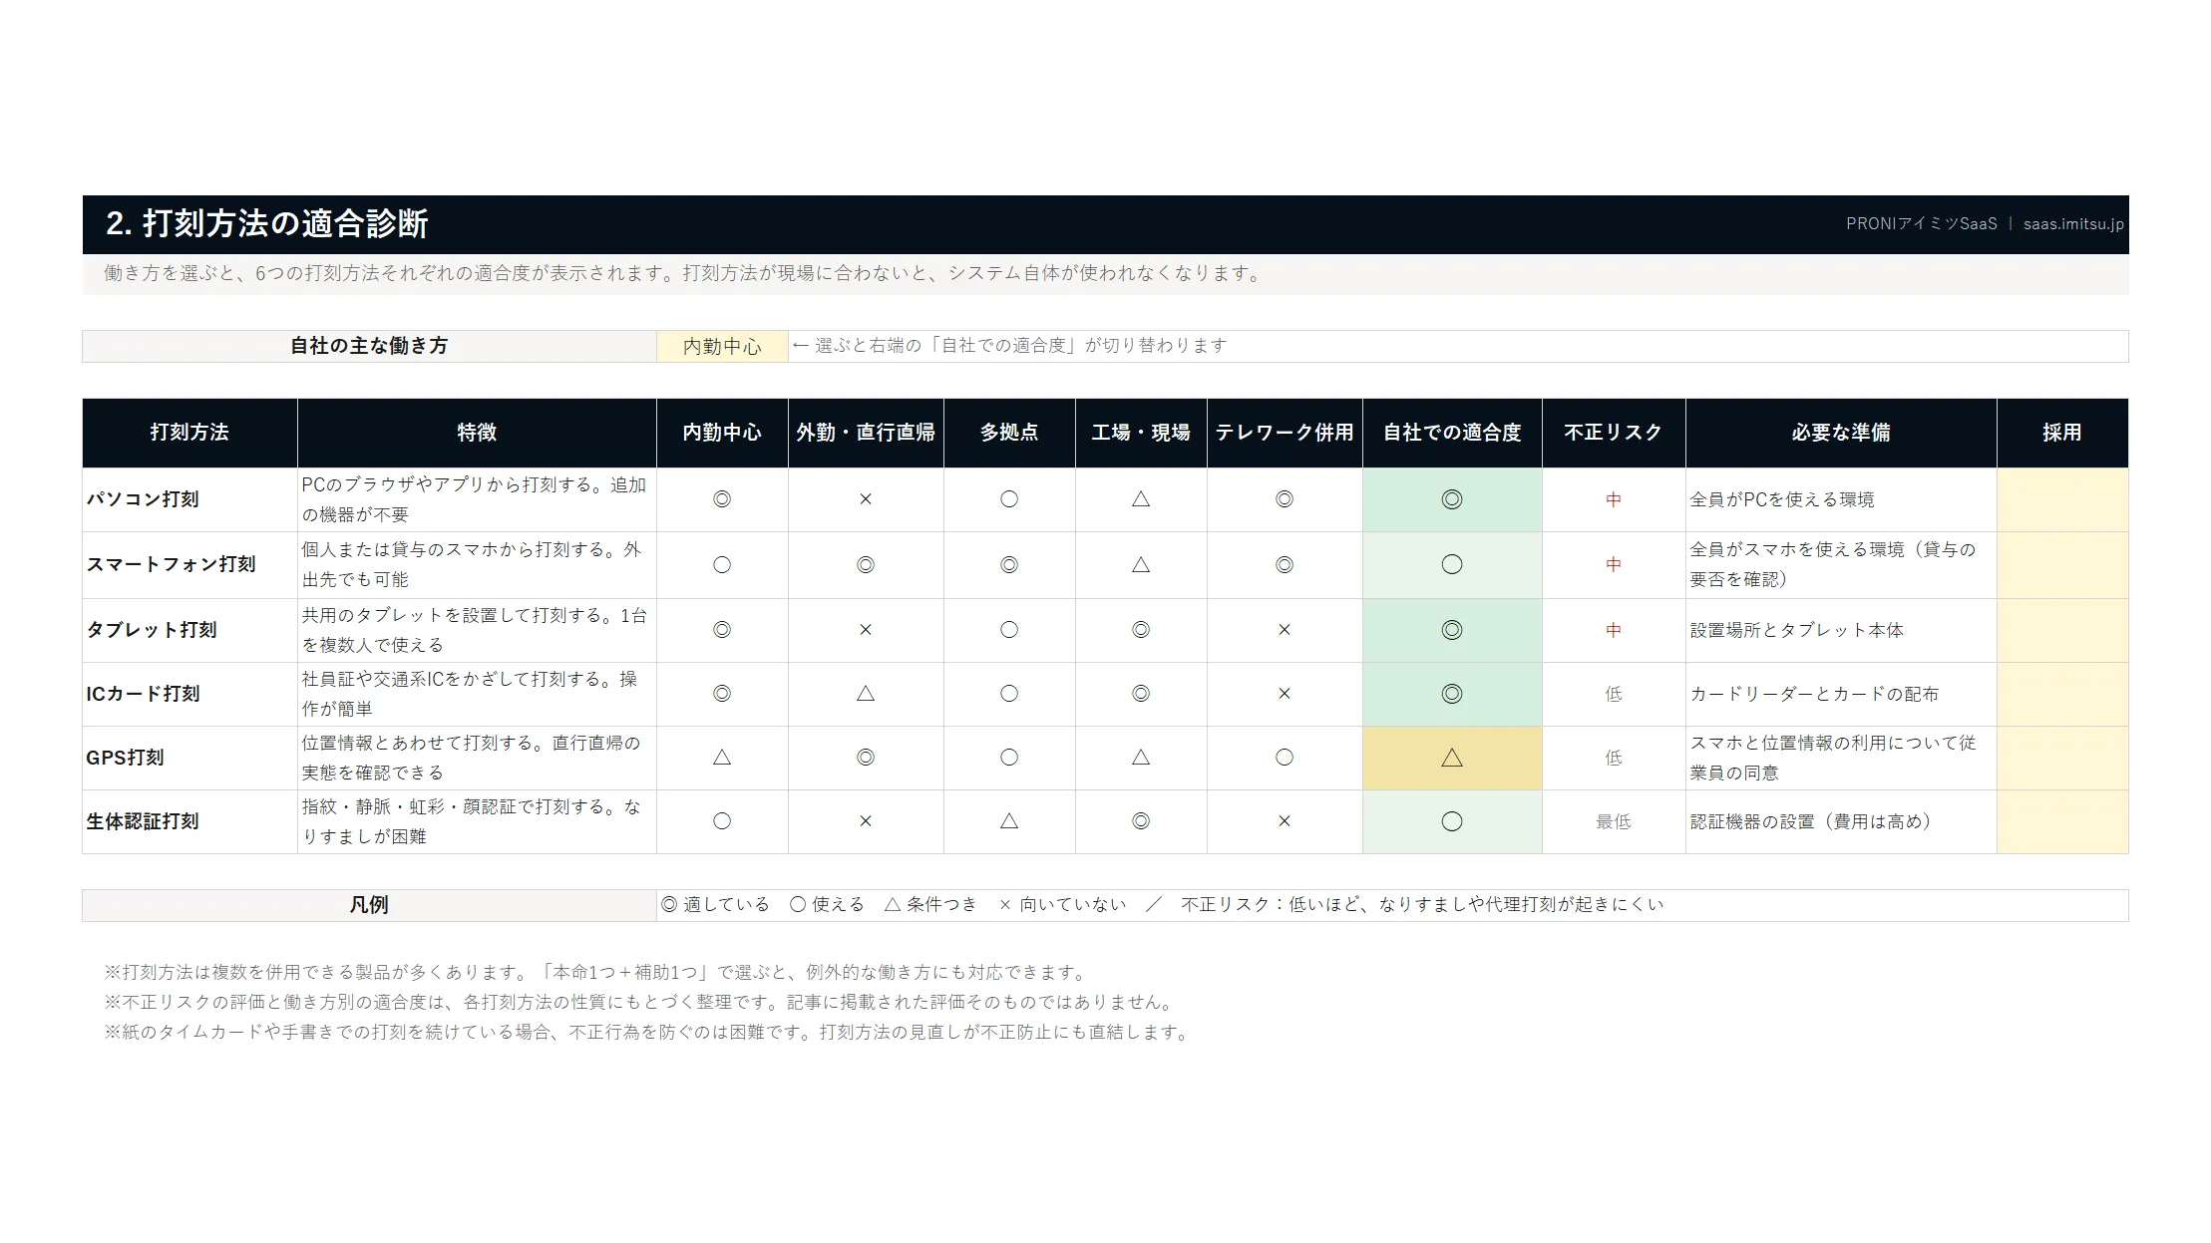Click the × テレワーク併用 cell for ICカード打刻
The image size is (2211, 1243).
(x=1285, y=694)
